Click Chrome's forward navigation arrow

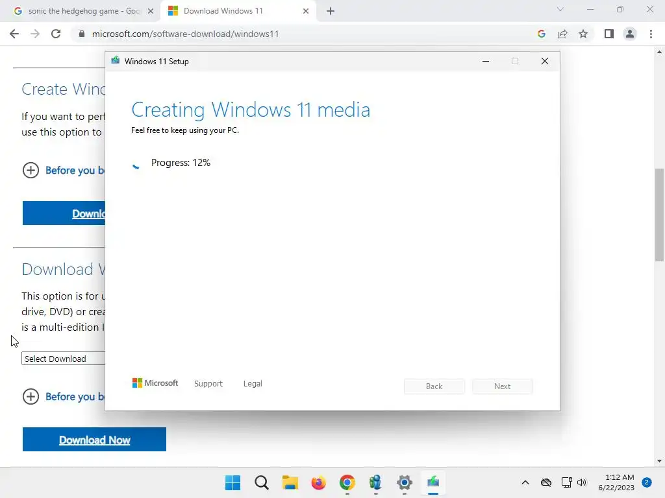tap(35, 34)
